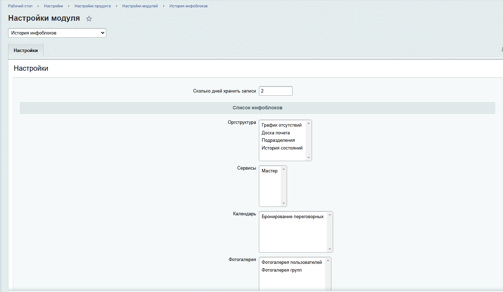Image resolution: width=503 pixels, height=292 pixels.
Task: Choose Фотогалерея пользователей option
Action: 292,262
